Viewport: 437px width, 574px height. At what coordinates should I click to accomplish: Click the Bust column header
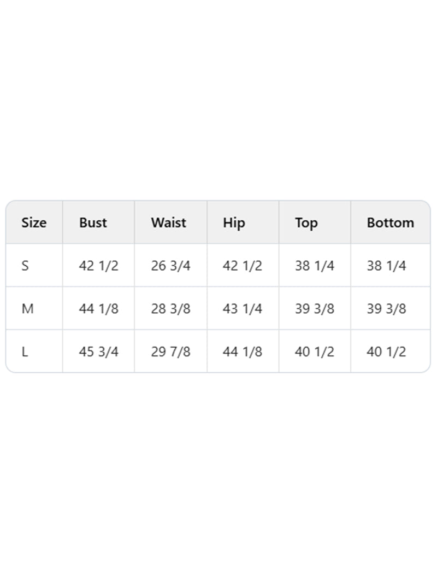coord(93,222)
